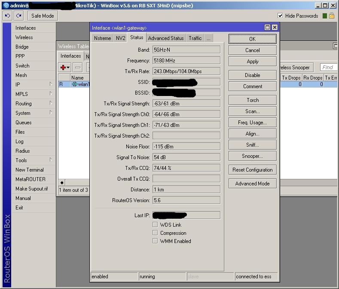This screenshot has width=339, height=289.
Task: Click the red plus add icon in Wireless Tables
Action: [x=63, y=68]
